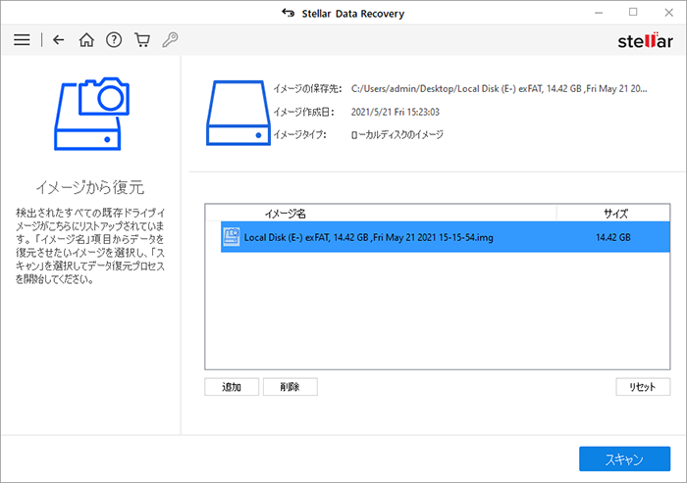Click the リセット (Reset) button
This screenshot has width=687, height=483.
pyautogui.click(x=643, y=387)
